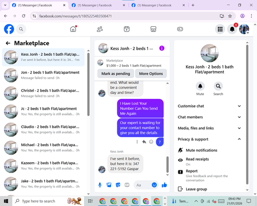Expand Media, files and links section
The height and width of the screenshot is (206, 257).
click(209, 128)
